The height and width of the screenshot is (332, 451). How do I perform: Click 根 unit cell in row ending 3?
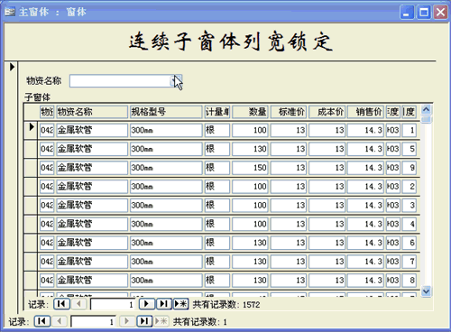(x=217, y=206)
